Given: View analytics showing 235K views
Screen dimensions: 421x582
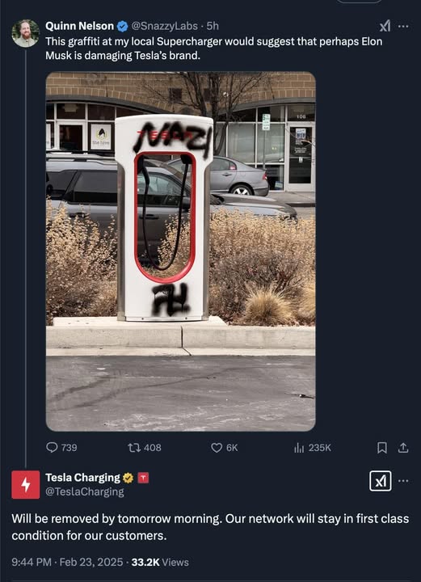Looking at the screenshot, I should (x=312, y=448).
